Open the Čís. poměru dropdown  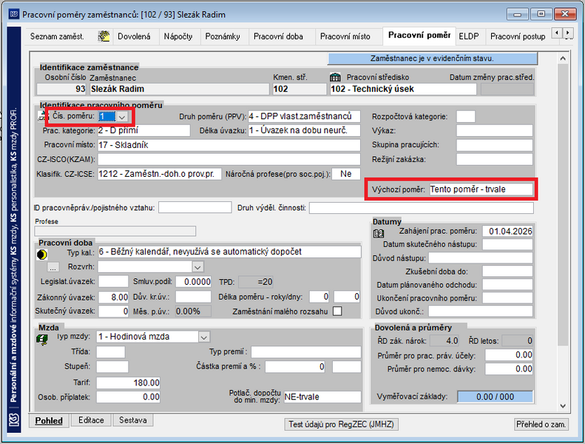click(x=121, y=117)
